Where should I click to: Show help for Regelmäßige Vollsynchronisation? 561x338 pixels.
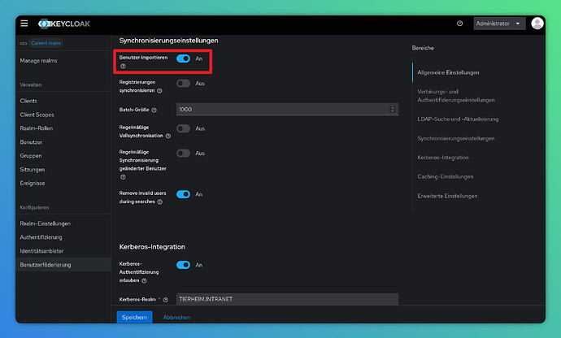pyautogui.click(x=167, y=136)
